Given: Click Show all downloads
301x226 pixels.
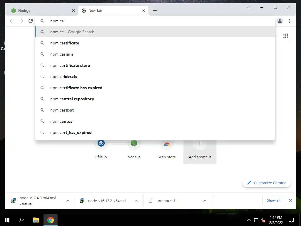Looking at the screenshot, I should tap(273, 200).
